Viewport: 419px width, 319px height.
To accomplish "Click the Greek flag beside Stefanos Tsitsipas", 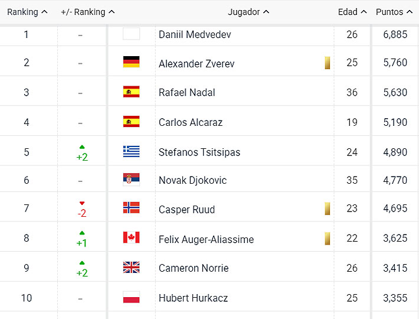I will 131,152.
